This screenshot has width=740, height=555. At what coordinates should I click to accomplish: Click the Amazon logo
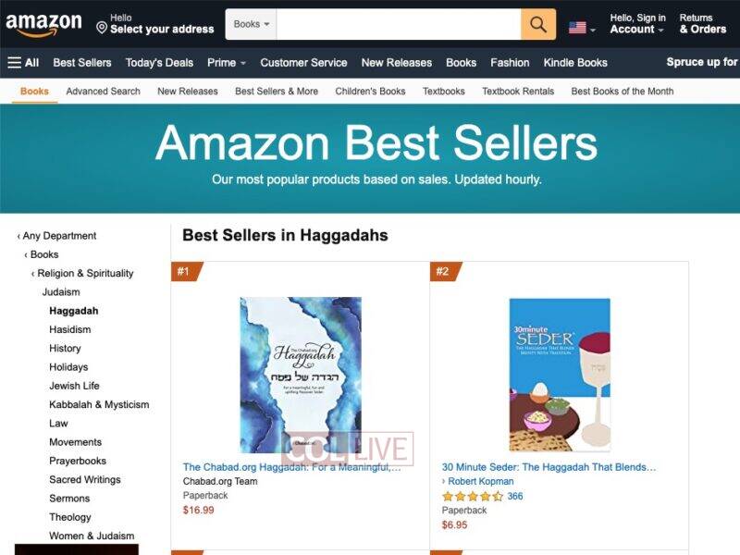pos(43,25)
